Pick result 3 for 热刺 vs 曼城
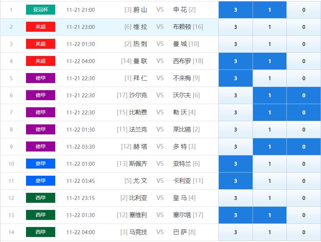 coord(235,44)
